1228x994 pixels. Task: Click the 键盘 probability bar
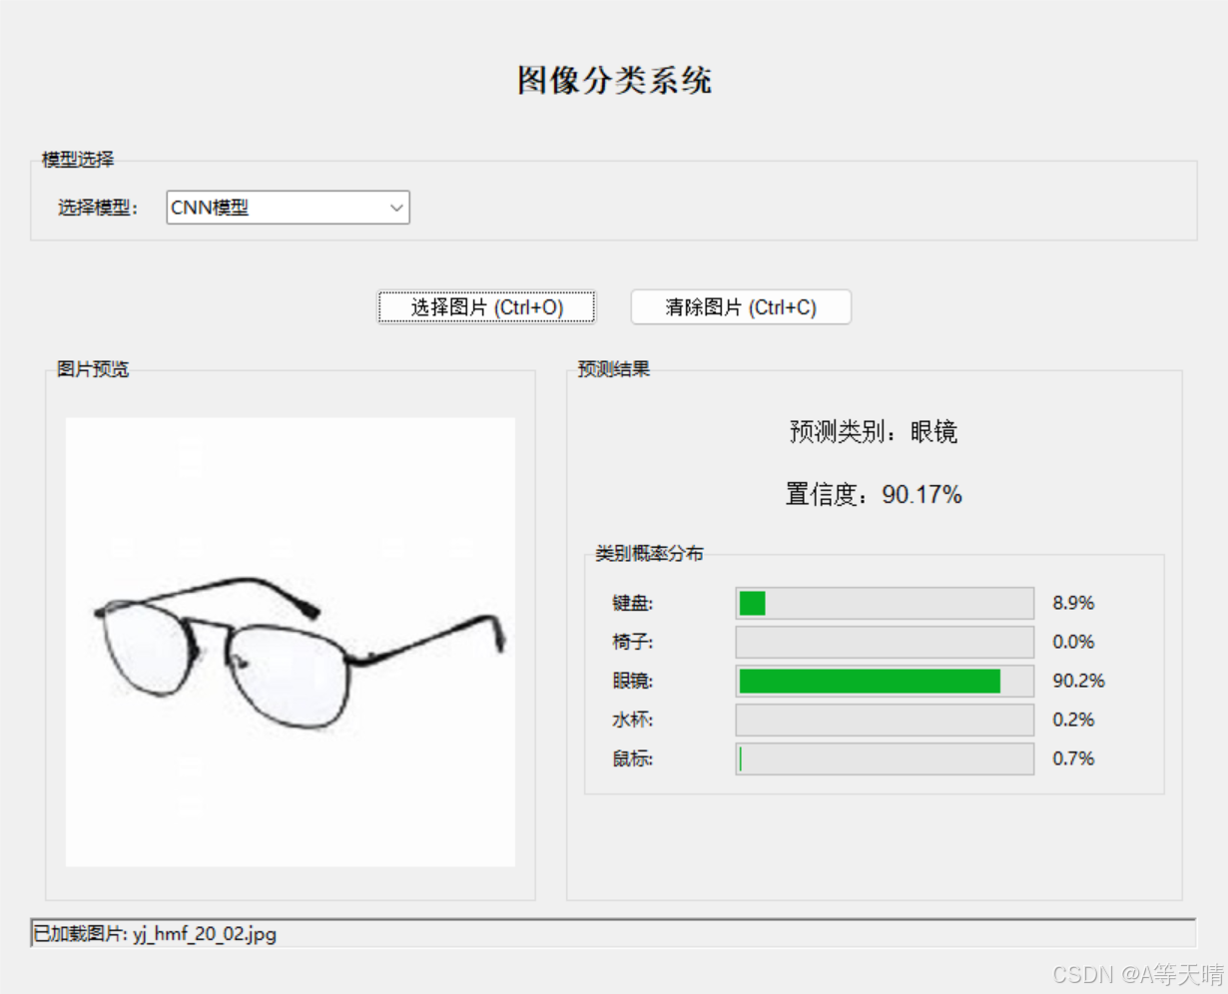(x=885, y=603)
